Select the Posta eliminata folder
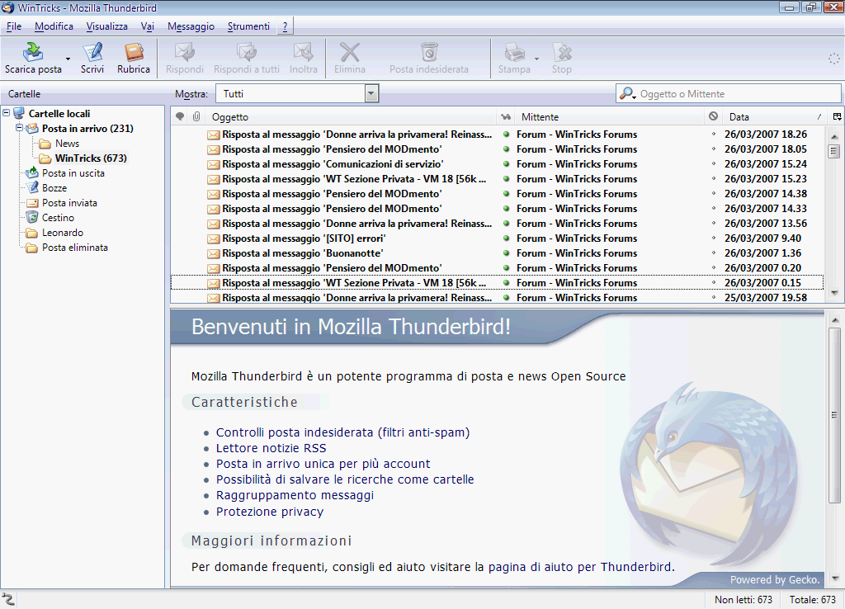 75,248
